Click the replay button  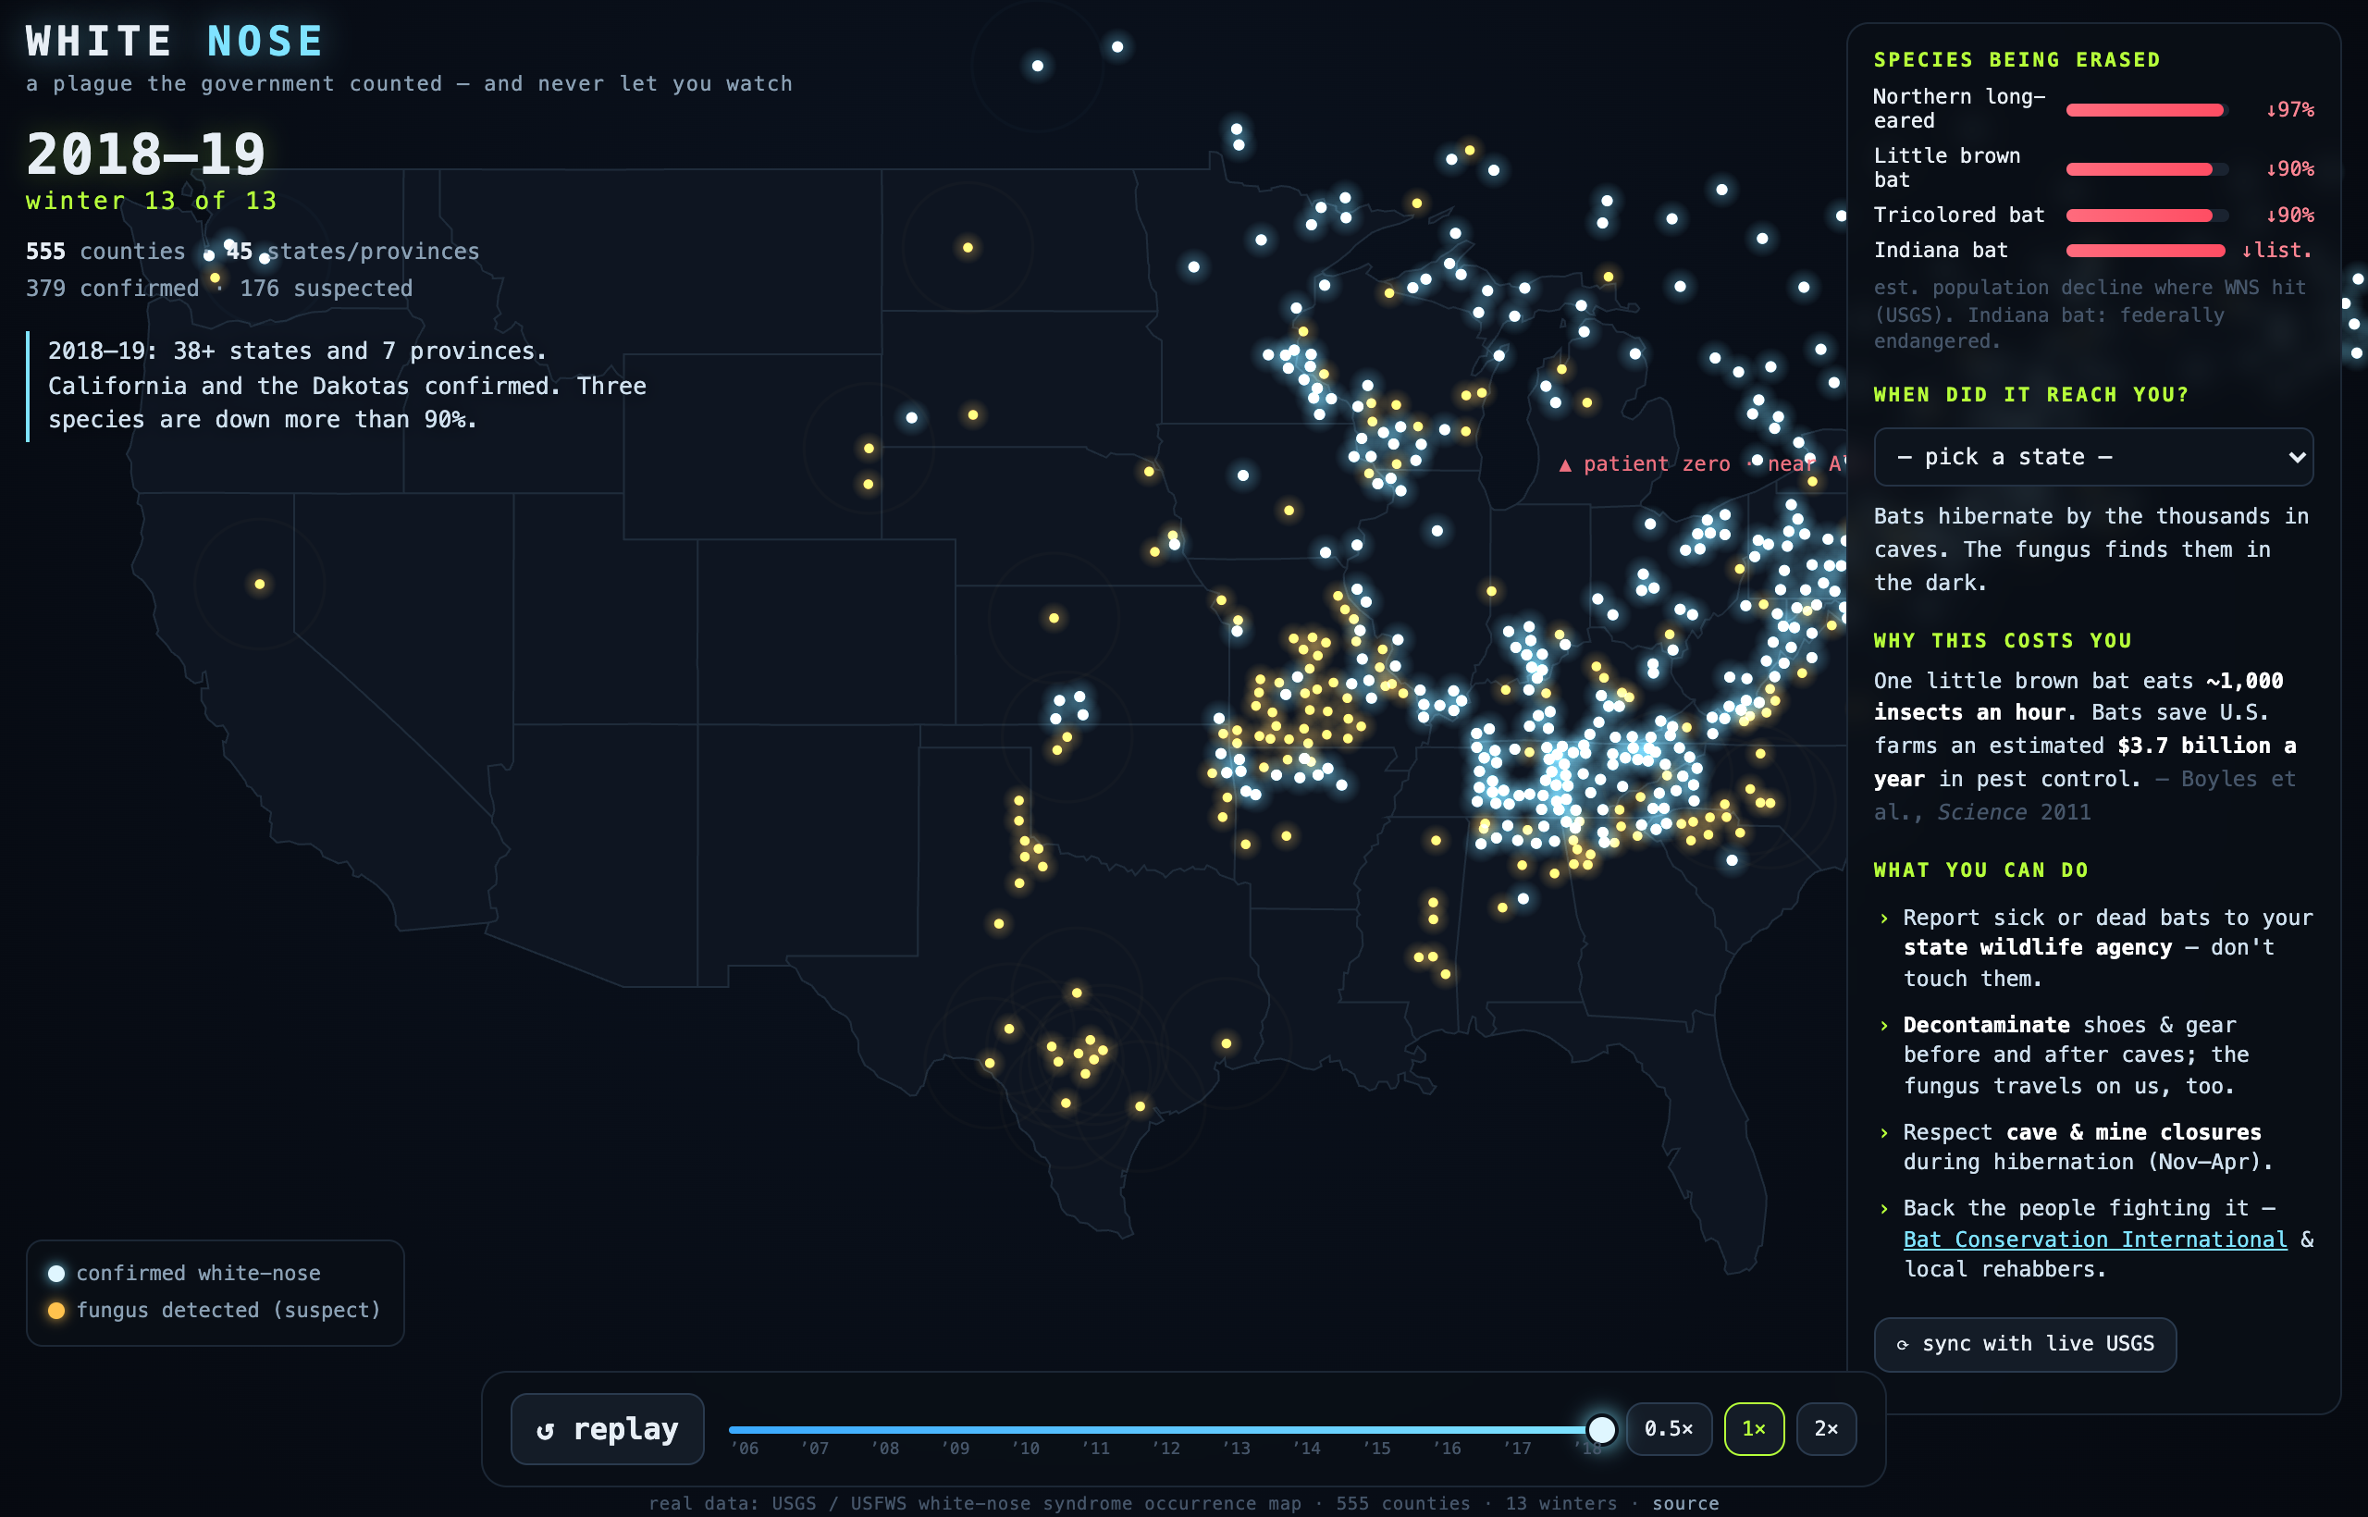(x=607, y=1428)
